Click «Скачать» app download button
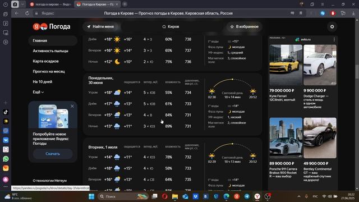The image size is (359, 202). coord(53,154)
